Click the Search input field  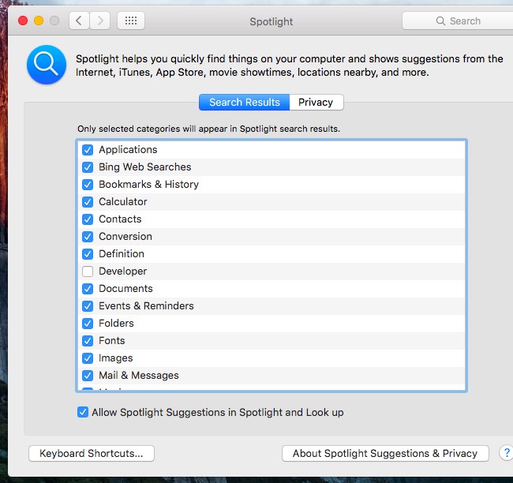458,21
